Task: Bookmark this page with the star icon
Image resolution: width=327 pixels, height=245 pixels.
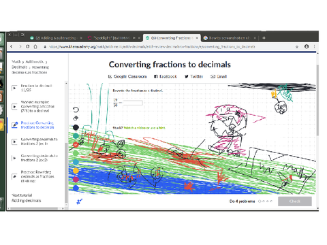Action: 297,47
